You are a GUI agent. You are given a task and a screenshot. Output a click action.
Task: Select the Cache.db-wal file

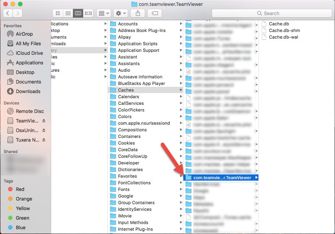283,37
